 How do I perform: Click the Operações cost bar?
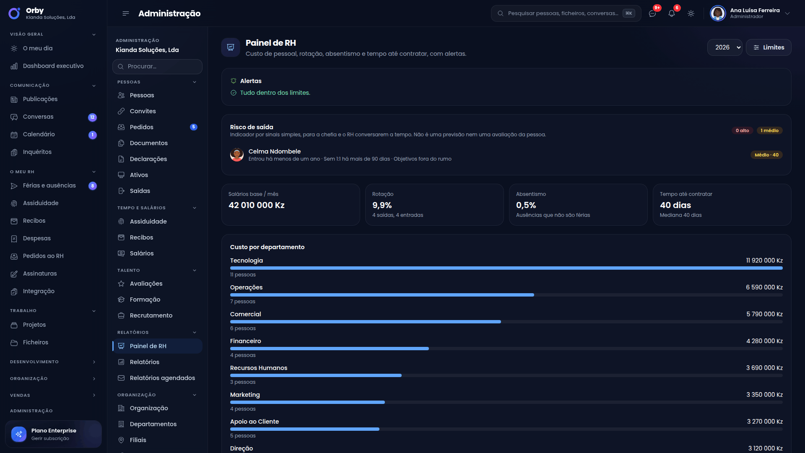tap(506, 295)
